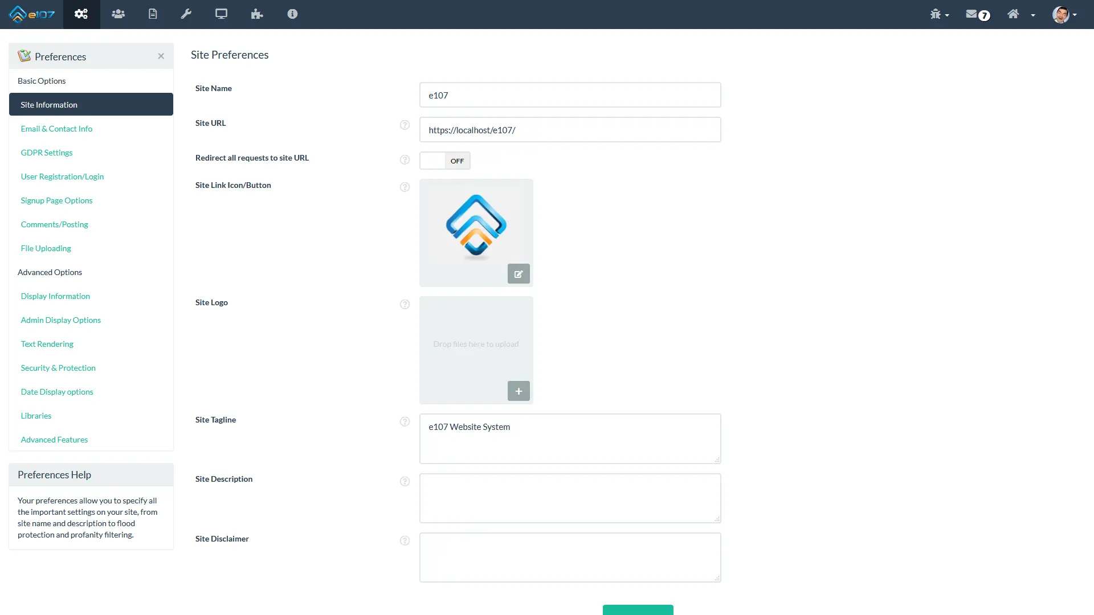
Task: Show help for Site Disclaimer
Action: pyautogui.click(x=405, y=540)
